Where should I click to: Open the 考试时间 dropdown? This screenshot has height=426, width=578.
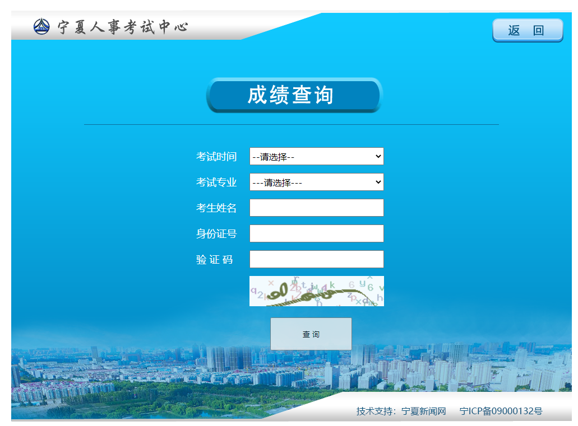316,157
